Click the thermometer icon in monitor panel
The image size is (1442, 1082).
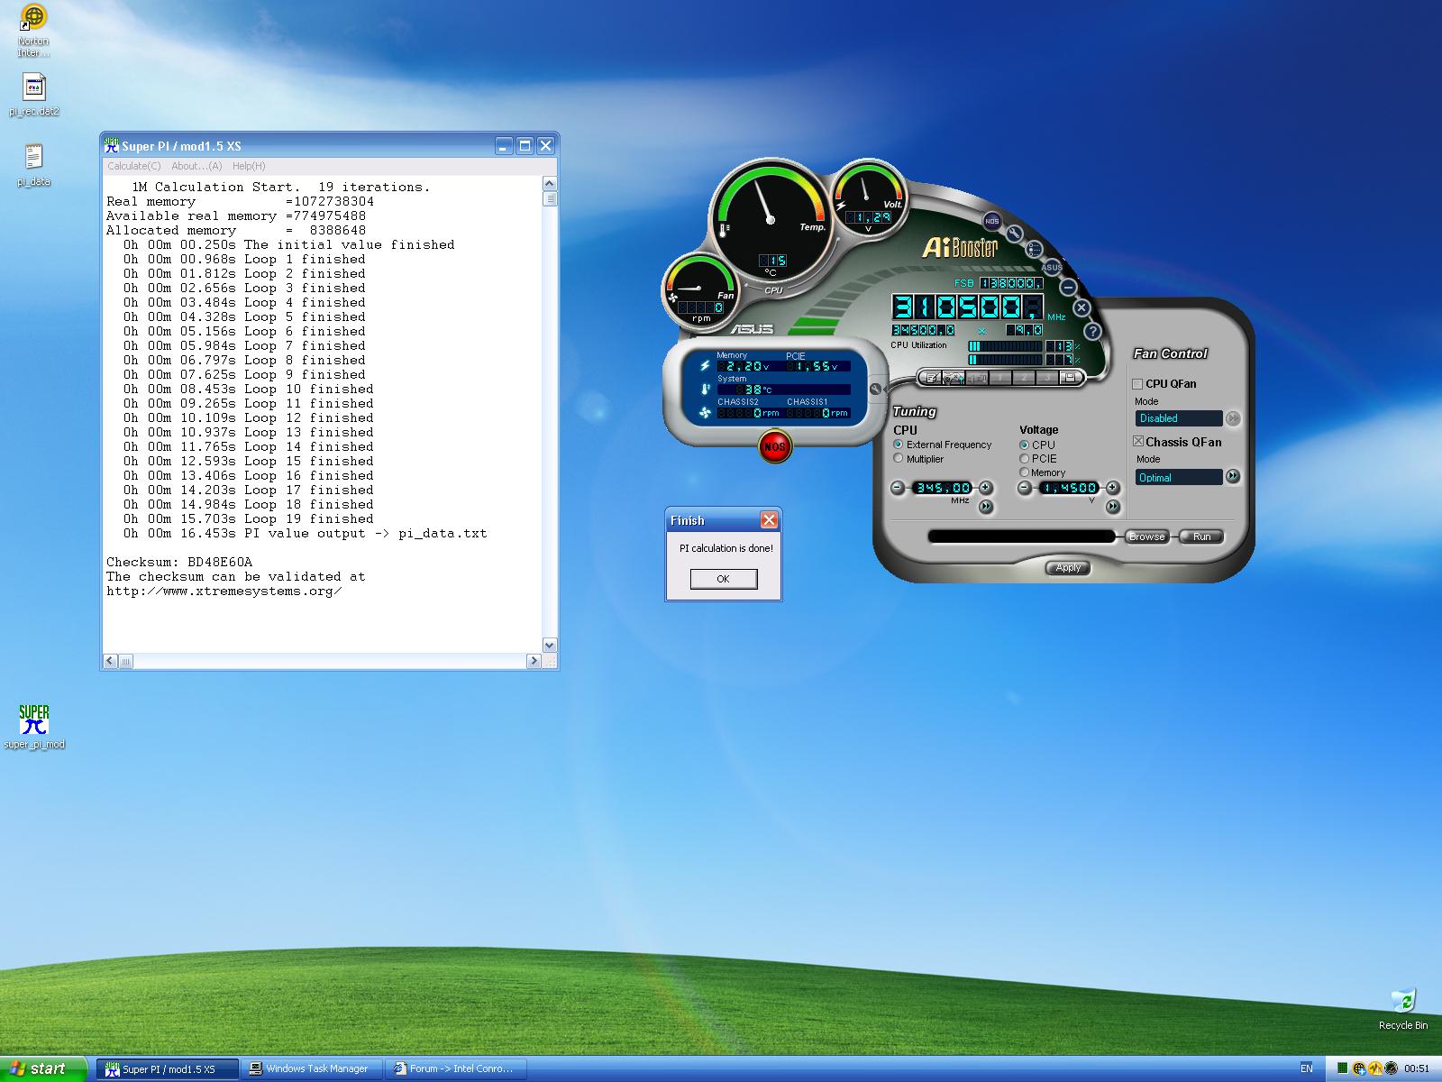pos(705,390)
